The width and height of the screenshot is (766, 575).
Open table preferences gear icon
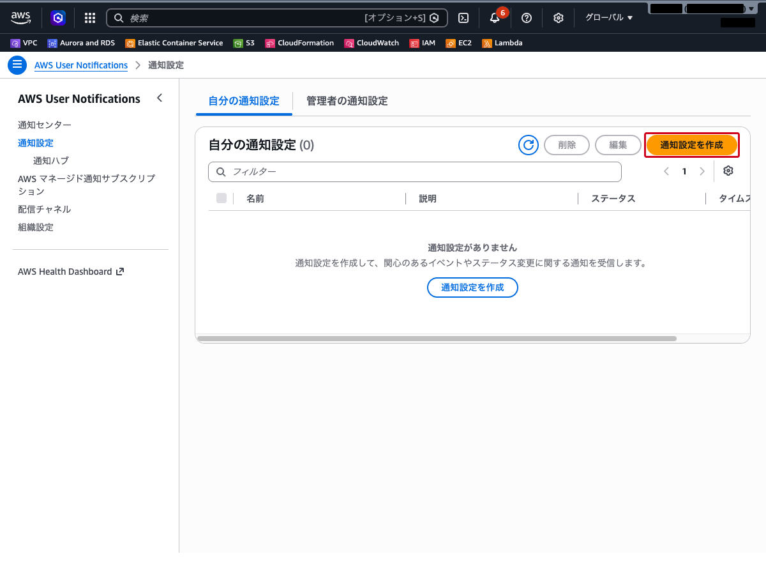[728, 171]
